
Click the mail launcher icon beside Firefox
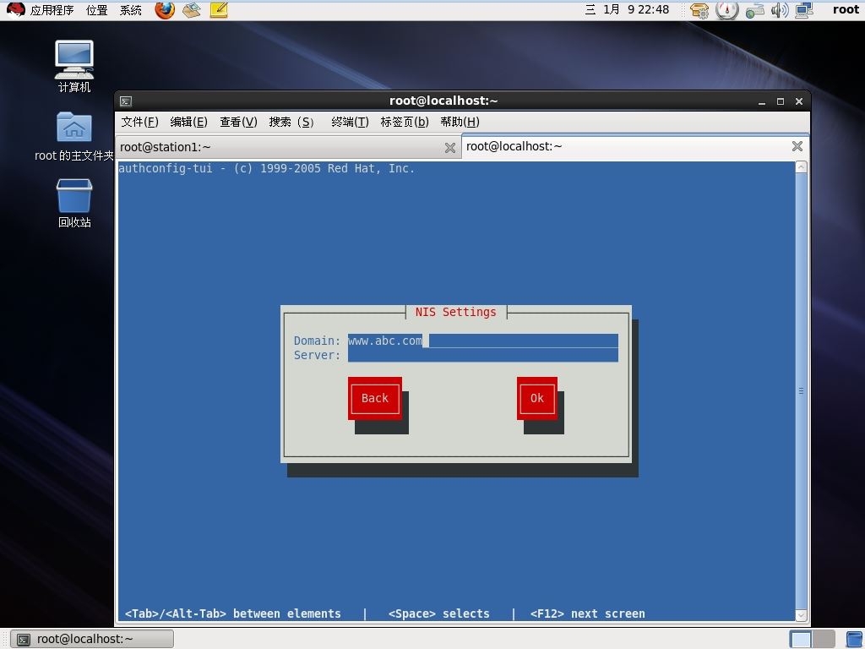(x=192, y=9)
